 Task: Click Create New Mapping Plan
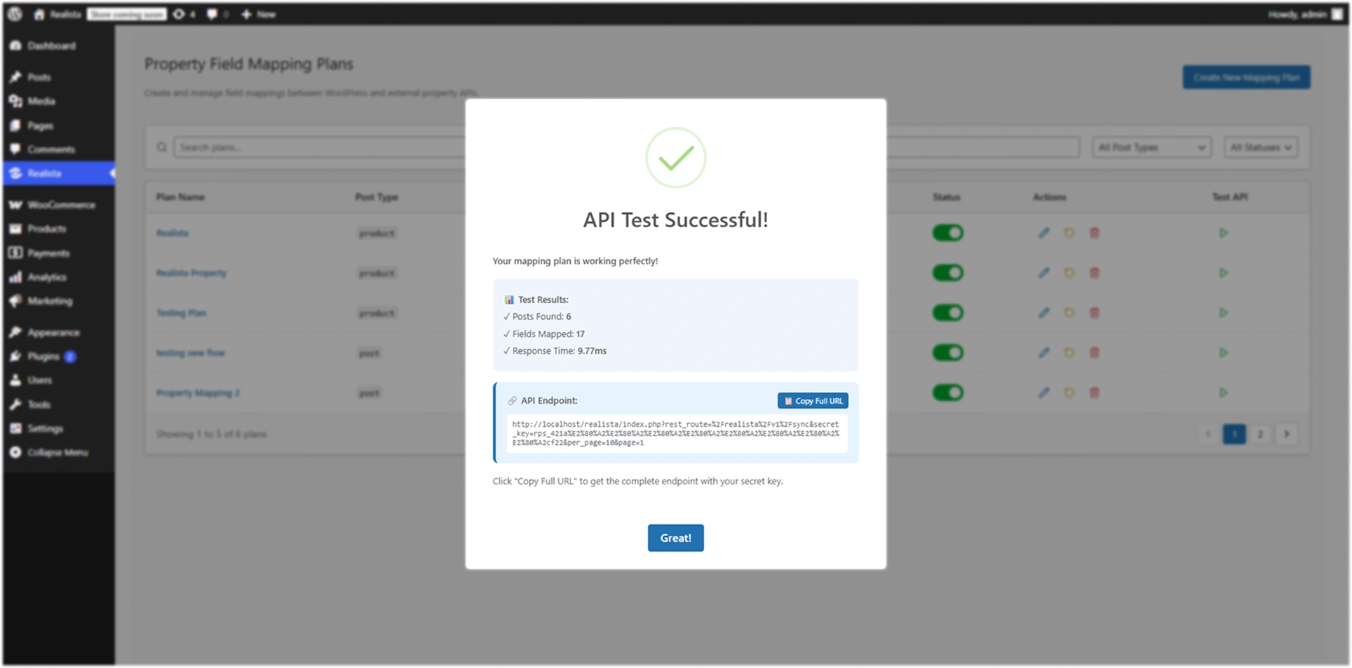tap(1245, 77)
